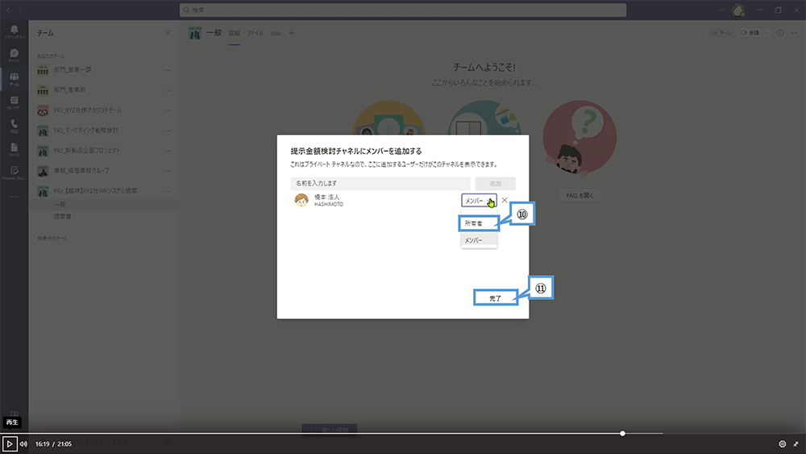Choose メンバー option in role dropdown list

click(479, 240)
